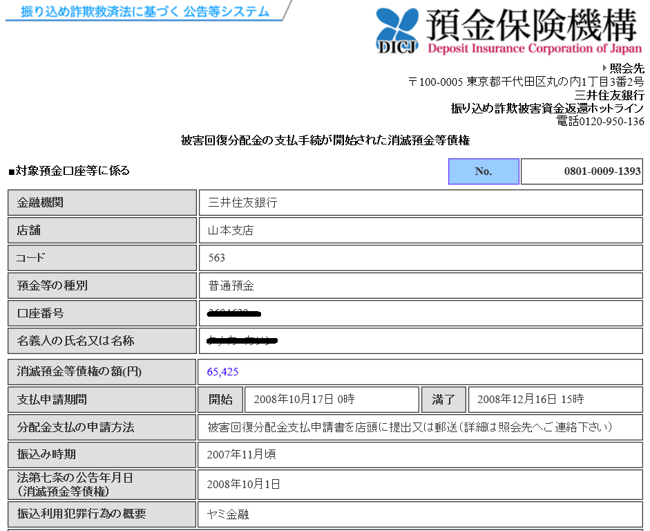This screenshot has height=531, width=650.
Task: Click the 支払申請期間 row label
Action: pos(102,400)
